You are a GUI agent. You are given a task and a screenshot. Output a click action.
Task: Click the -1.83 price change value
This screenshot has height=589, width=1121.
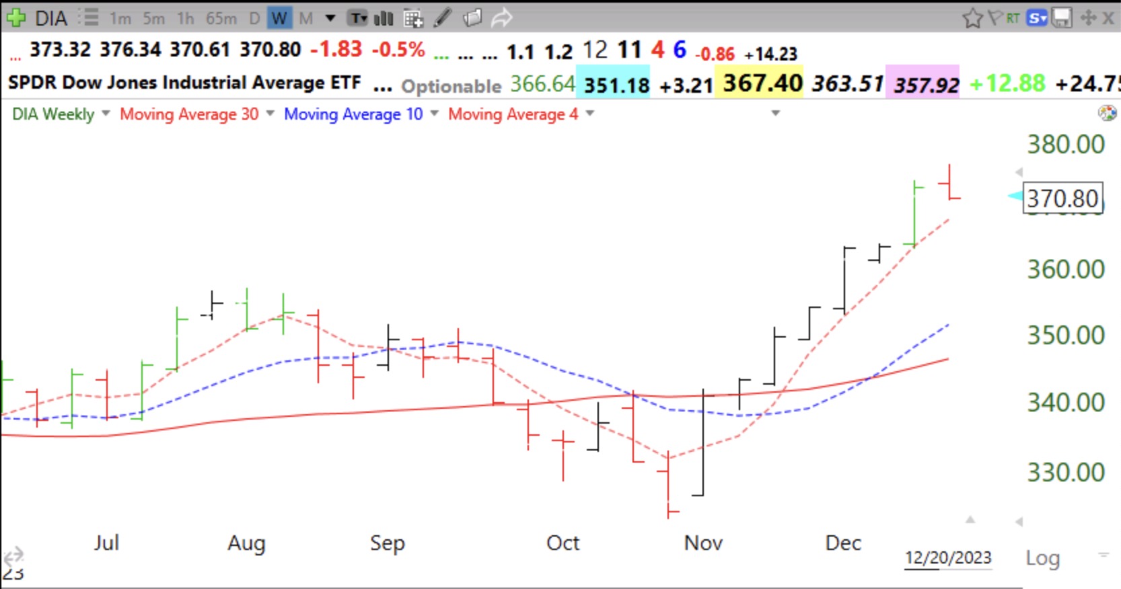pos(336,50)
